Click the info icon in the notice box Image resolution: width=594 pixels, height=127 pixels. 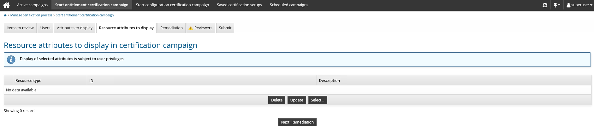tap(11, 59)
